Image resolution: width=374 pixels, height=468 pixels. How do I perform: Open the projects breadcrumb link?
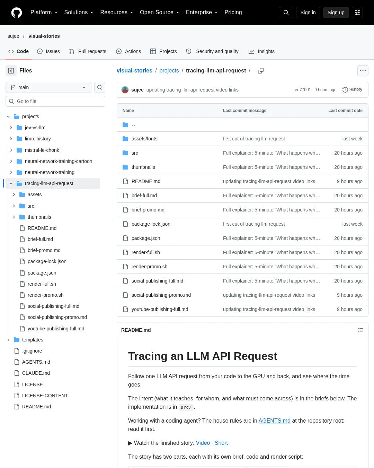pos(169,71)
